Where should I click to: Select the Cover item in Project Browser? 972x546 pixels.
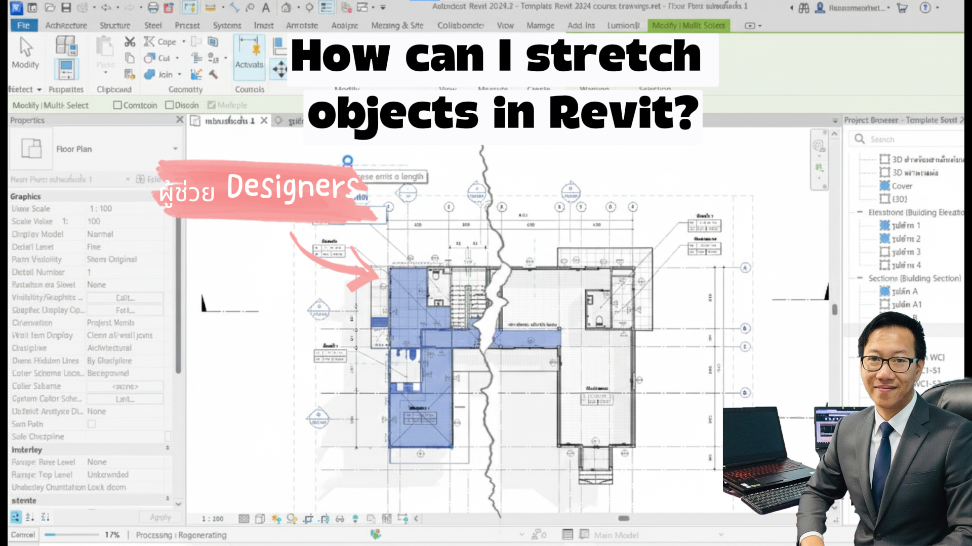tap(902, 186)
